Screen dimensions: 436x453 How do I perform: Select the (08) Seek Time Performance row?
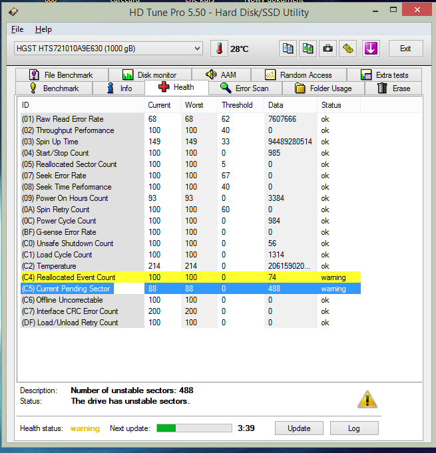tap(191, 187)
